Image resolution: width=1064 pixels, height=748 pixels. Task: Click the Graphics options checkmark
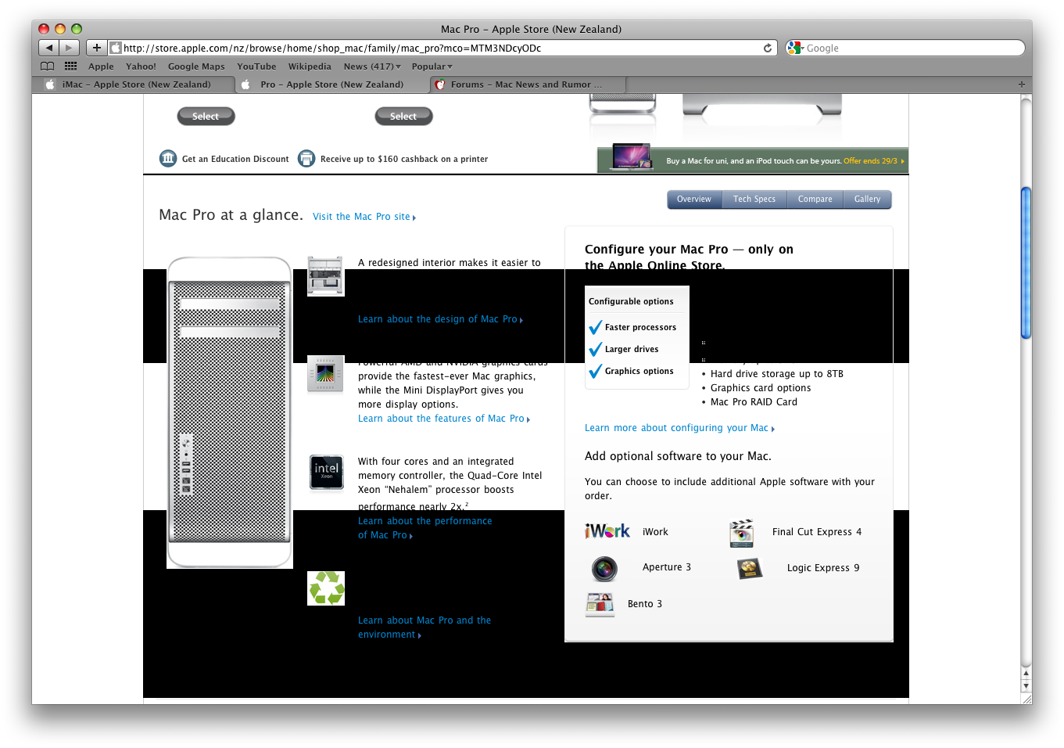coord(596,371)
